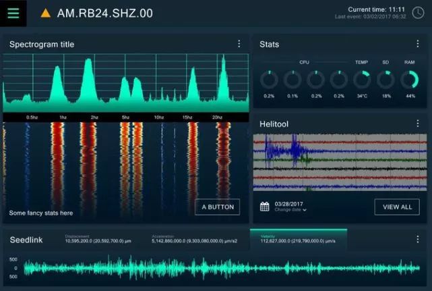
Task: Select the Acceleration tab in Seedlink
Action: coord(194,239)
